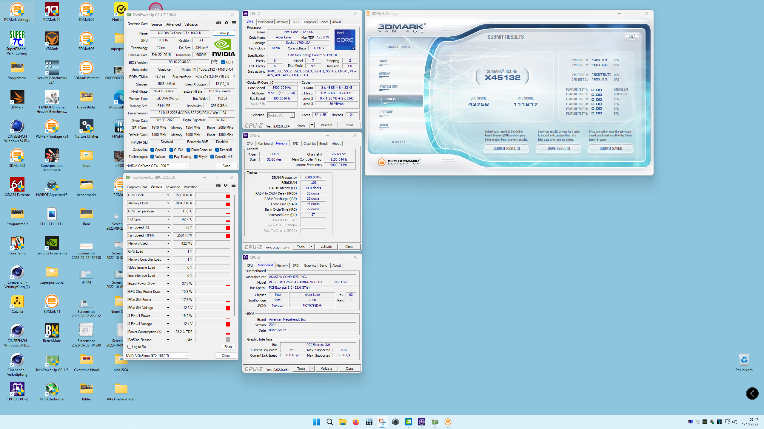Open AIDA64 Extreme desktop icon
The width and height of the screenshot is (764, 429).
(x=17, y=187)
